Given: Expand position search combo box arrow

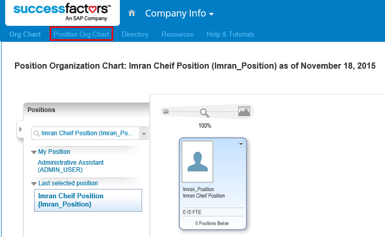Looking at the screenshot, I should tap(144, 133).
